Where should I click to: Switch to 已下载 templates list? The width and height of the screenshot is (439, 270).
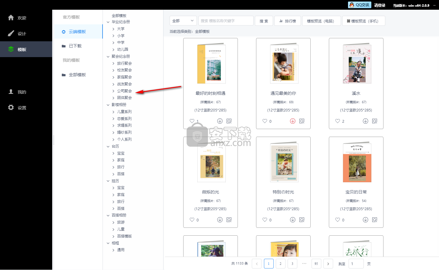75,46
